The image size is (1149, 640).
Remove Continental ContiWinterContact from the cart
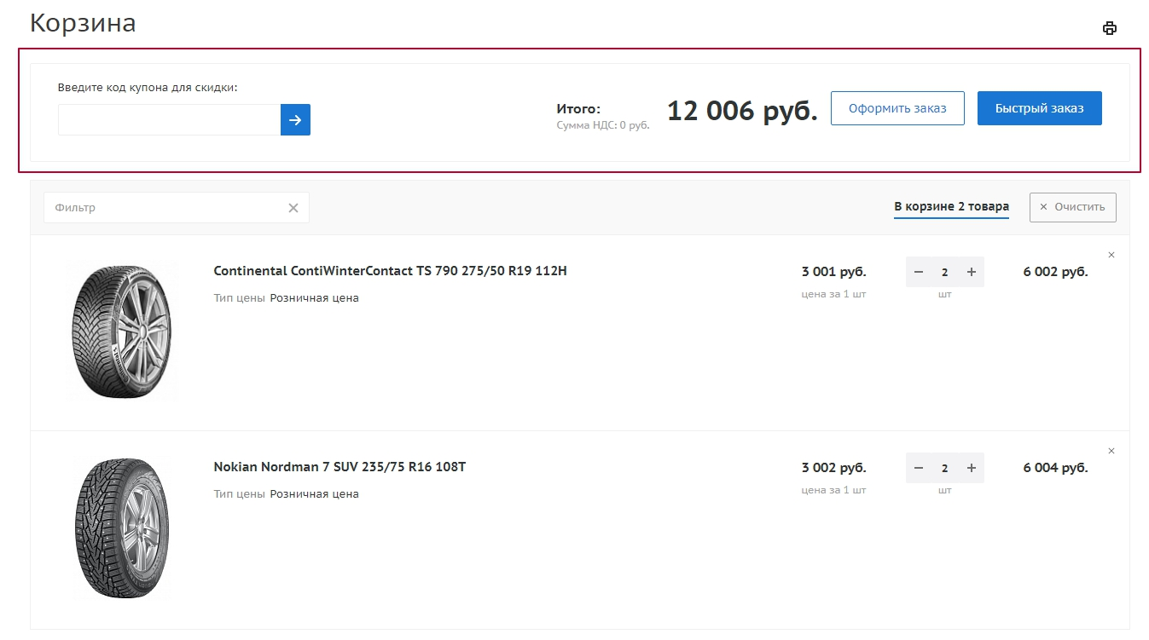click(1111, 255)
